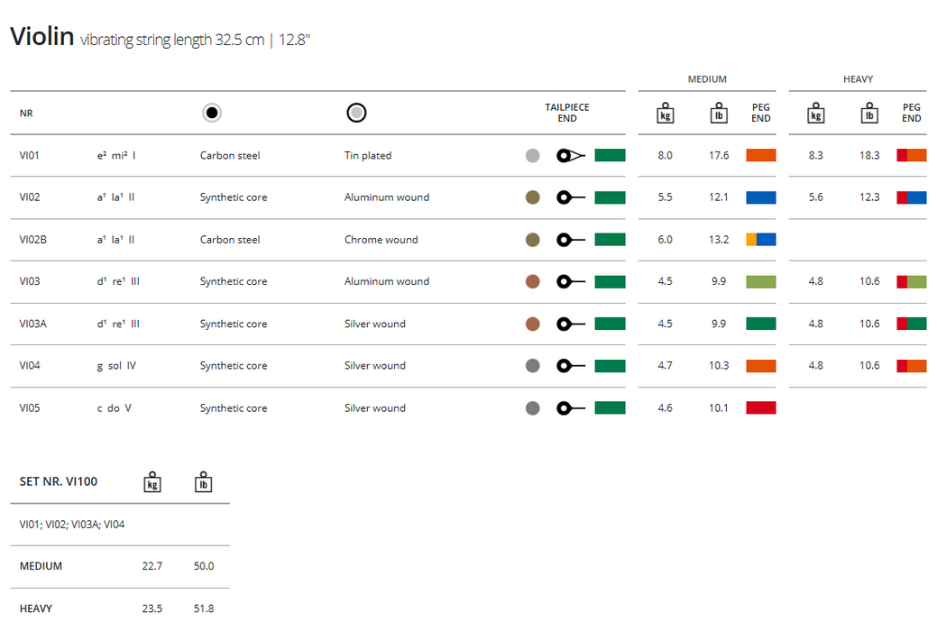
Task: Click the MEDIUM column group header
Action: pos(707,79)
